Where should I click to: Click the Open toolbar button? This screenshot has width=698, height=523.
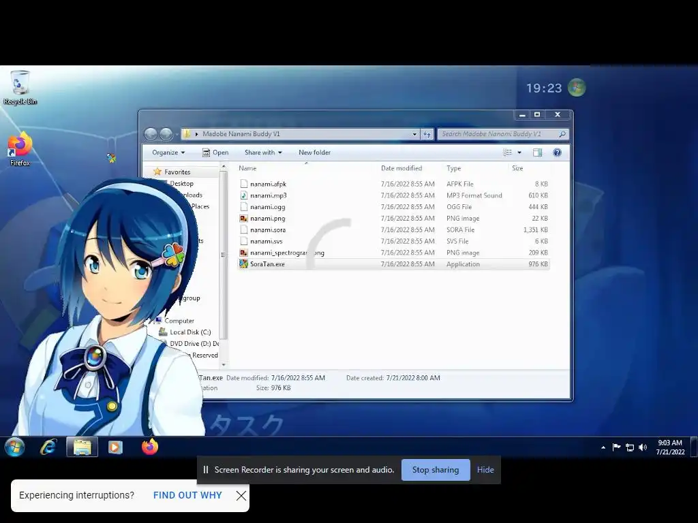(215, 153)
